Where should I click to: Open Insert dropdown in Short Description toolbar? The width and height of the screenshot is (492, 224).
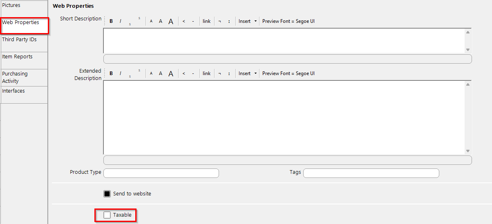point(248,21)
